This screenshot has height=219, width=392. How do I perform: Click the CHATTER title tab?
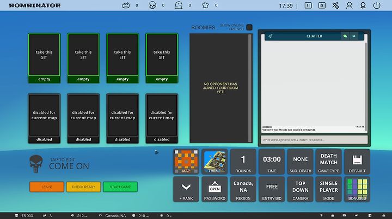[314, 36]
